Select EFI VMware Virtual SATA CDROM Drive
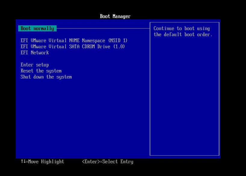The height and width of the screenshot is (176, 246). pyautogui.click(x=73, y=46)
